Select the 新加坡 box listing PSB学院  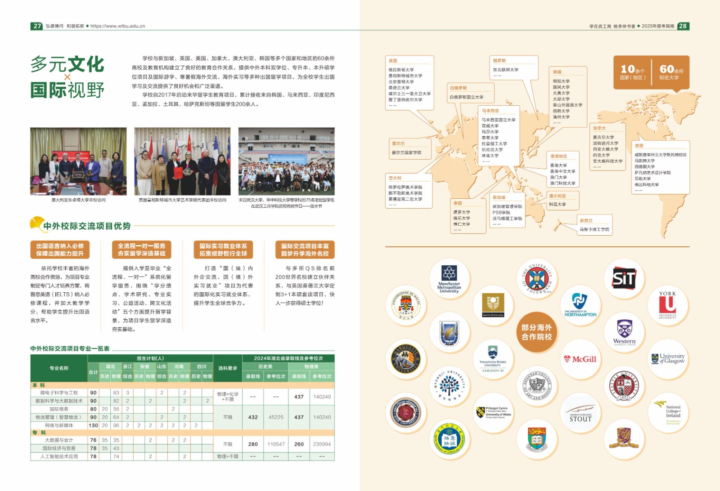(508, 210)
